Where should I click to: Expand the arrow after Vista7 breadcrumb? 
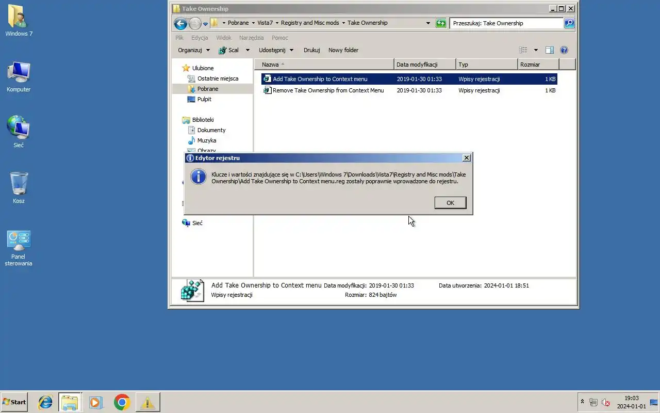(x=277, y=23)
